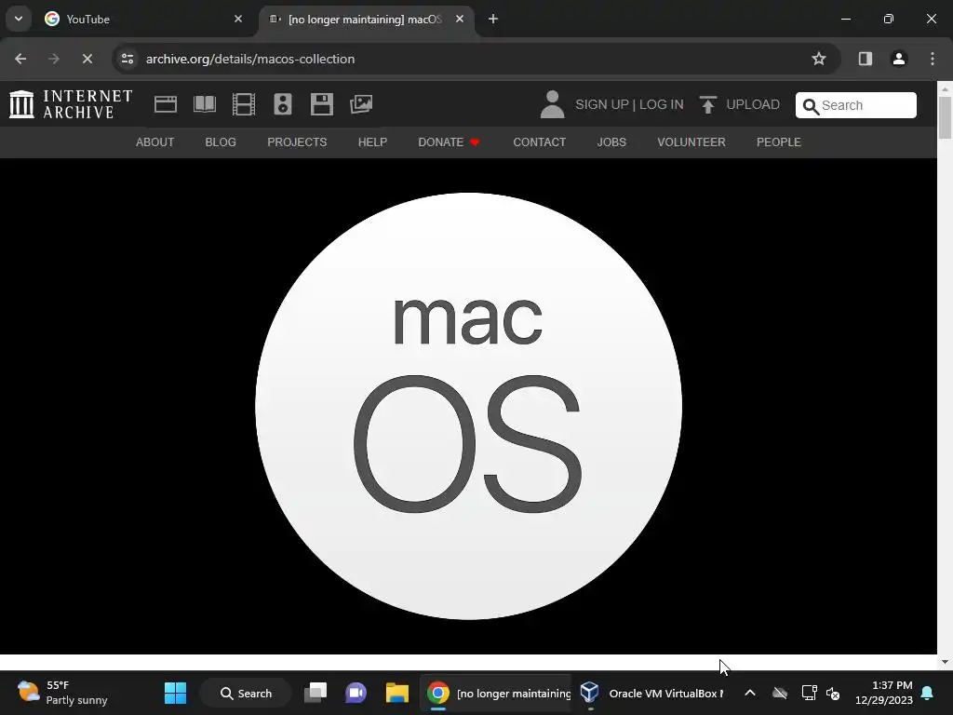Bookmark this page with star icon
The height and width of the screenshot is (715, 953).
[819, 59]
